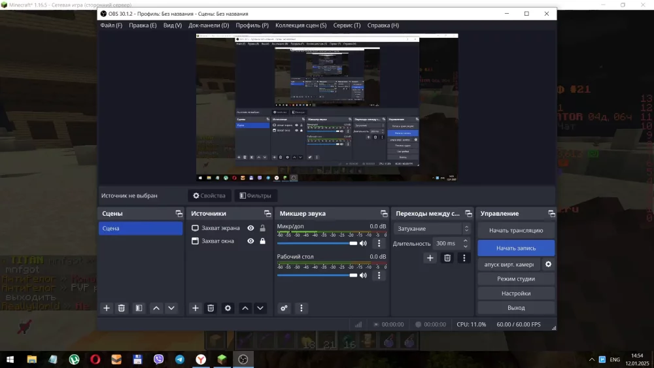
Task: Move source up arrow in Источники
Action: click(x=245, y=308)
